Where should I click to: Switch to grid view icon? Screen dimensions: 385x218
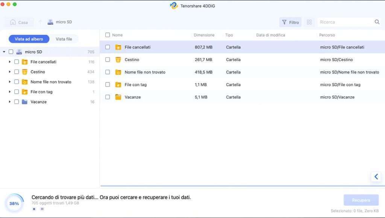[309, 22]
